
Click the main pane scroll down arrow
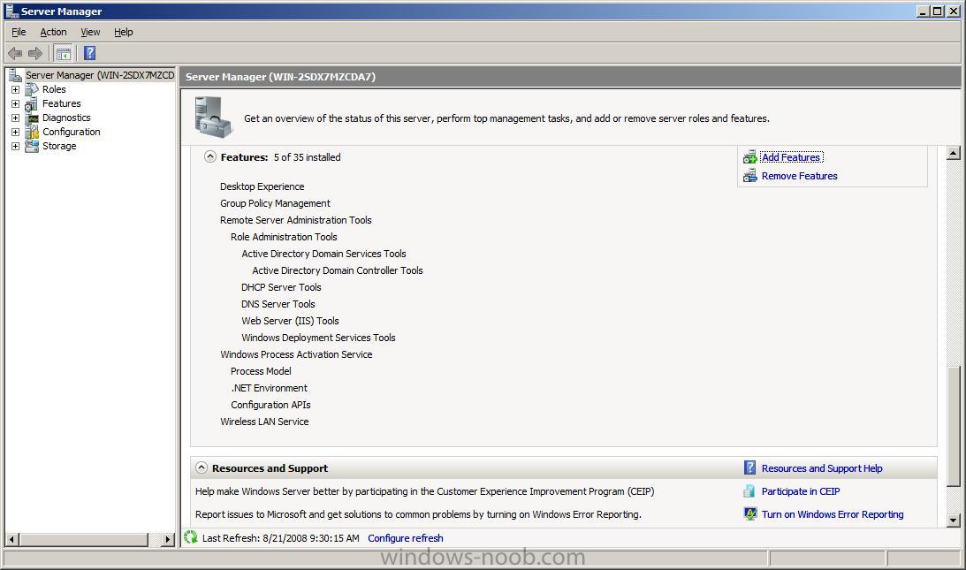(x=953, y=521)
